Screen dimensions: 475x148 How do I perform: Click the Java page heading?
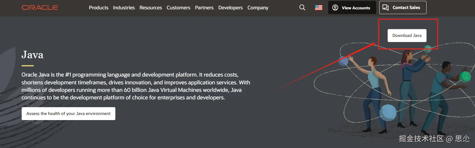click(33, 55)
